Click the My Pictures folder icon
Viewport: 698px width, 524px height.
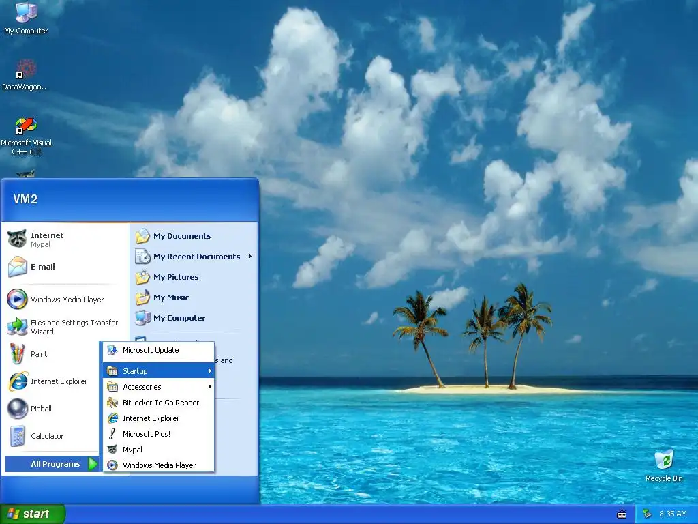(143, 277)
